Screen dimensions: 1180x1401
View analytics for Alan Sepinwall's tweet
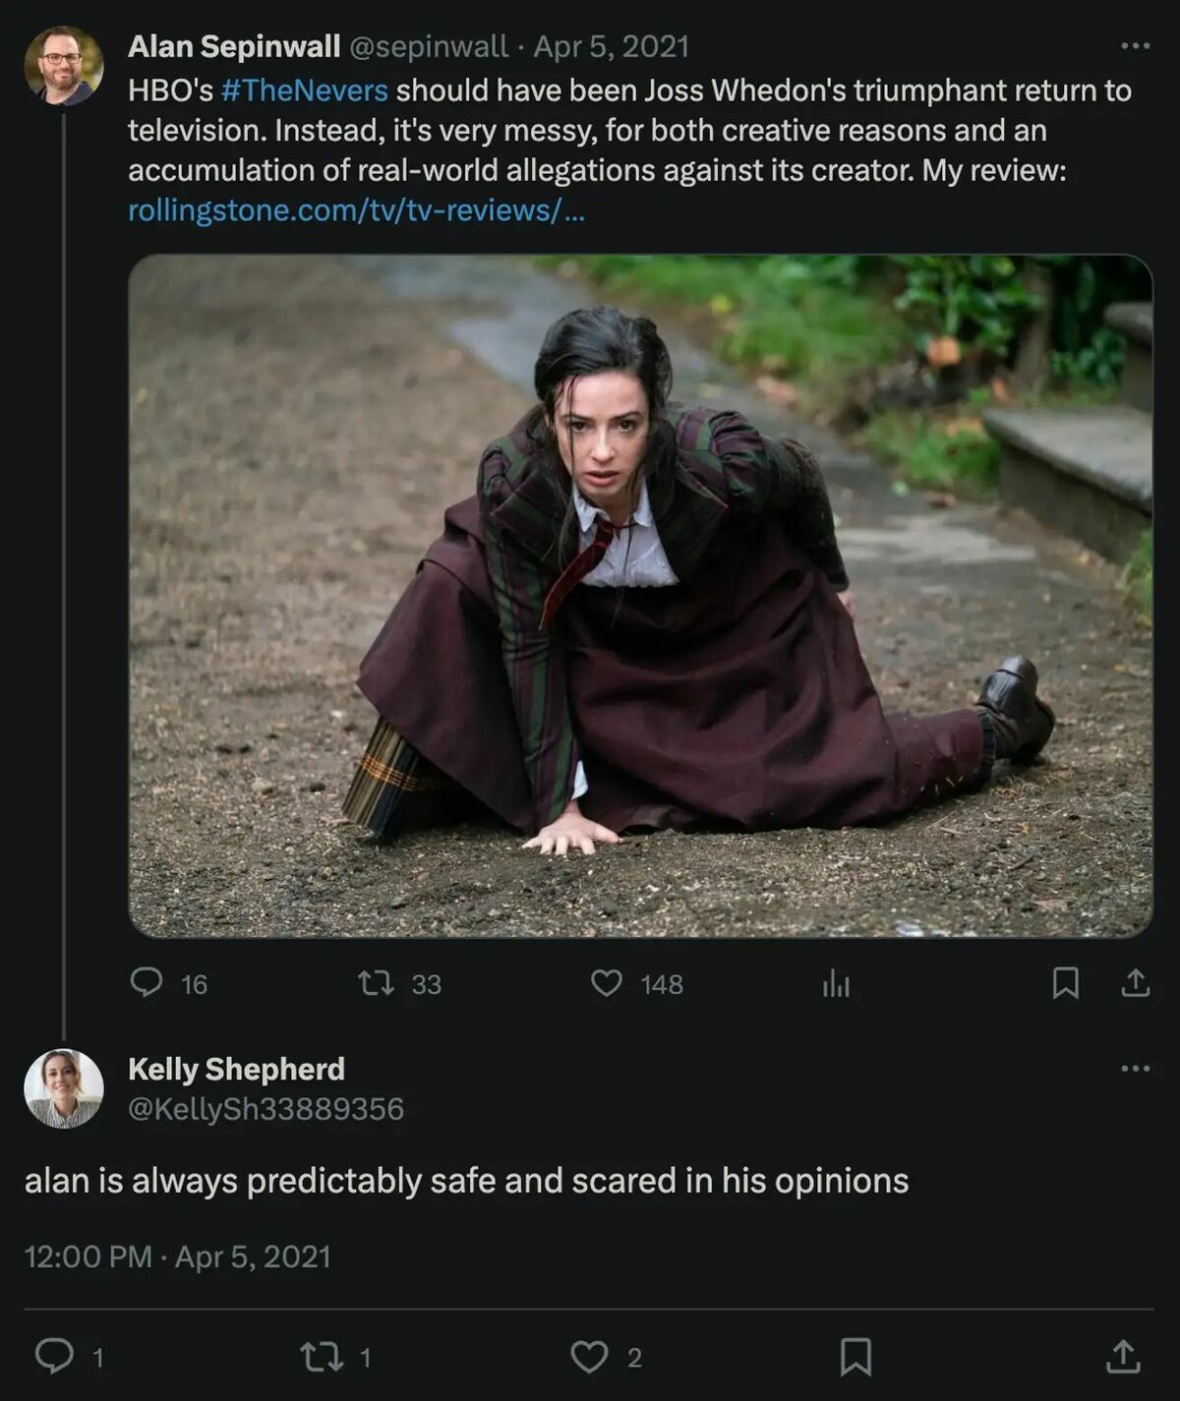point(836,982)
